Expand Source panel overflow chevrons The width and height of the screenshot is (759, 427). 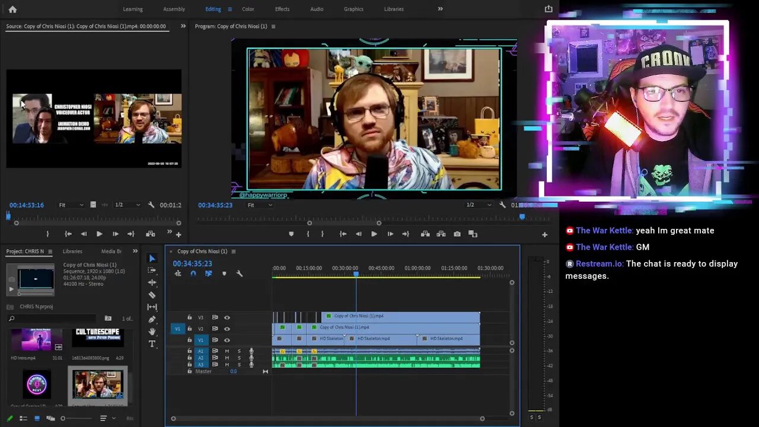(183, 26)
